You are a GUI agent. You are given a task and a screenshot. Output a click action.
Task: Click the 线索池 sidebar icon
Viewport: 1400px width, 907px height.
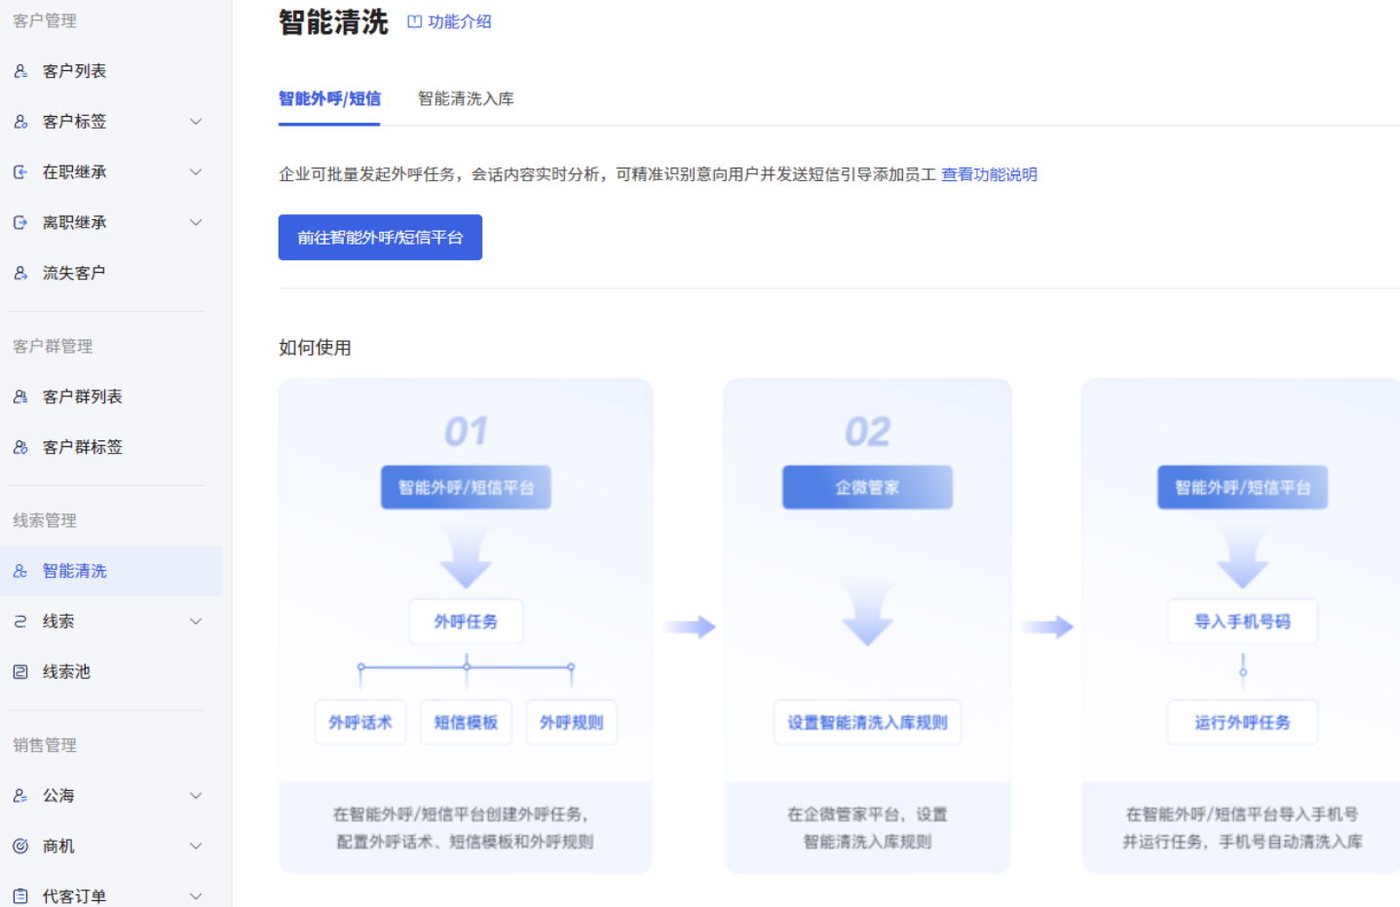(20, 672)
